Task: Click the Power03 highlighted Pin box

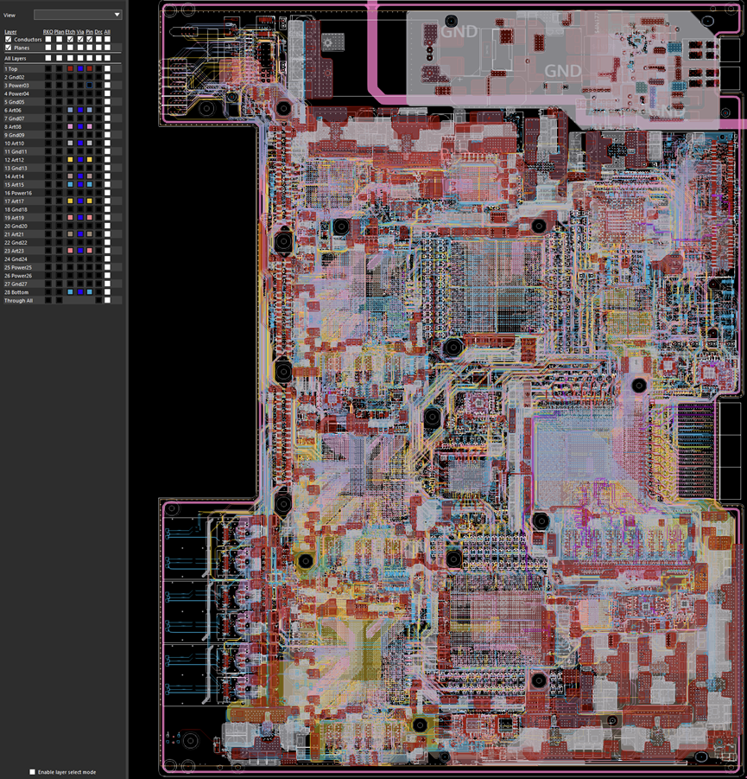Action: 90,86
